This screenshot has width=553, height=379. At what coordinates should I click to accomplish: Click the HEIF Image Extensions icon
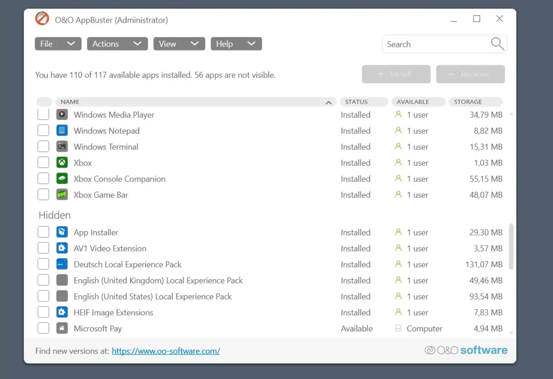[x=62, y=312]
